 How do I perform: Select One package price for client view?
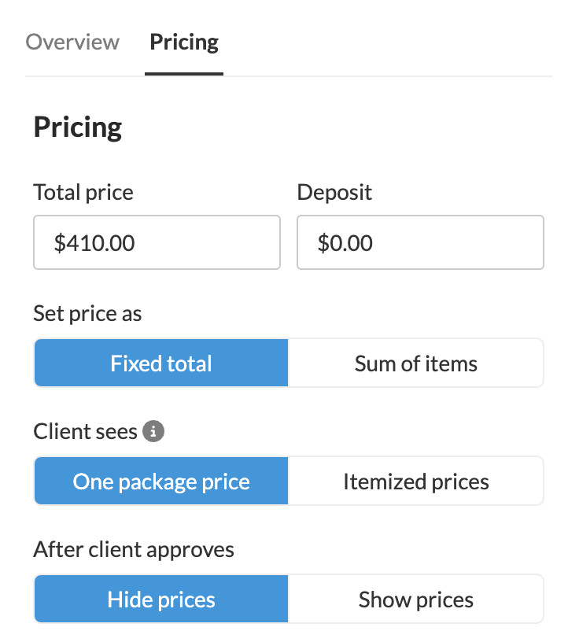click(x=161, y=481)
